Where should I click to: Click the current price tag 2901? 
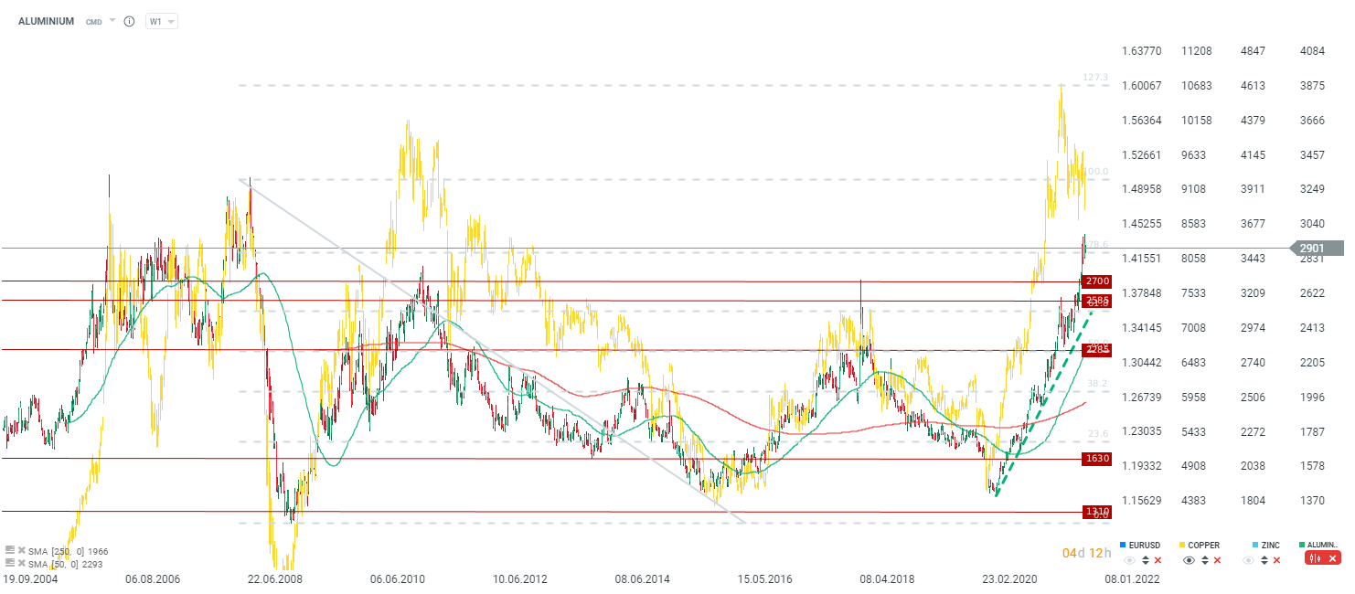coord(1318,248)
